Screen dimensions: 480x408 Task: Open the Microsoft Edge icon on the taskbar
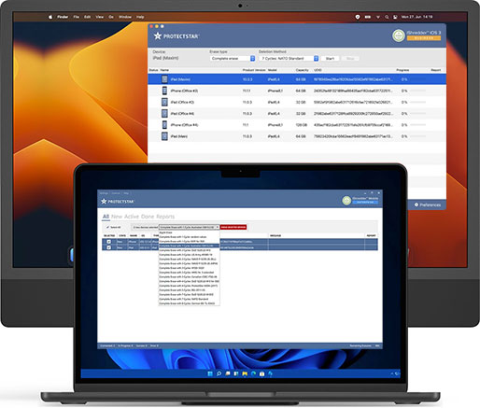coord(253,373)
